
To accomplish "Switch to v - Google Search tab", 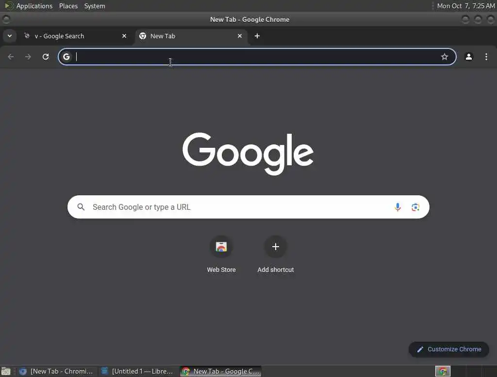I will click(75, 36).
